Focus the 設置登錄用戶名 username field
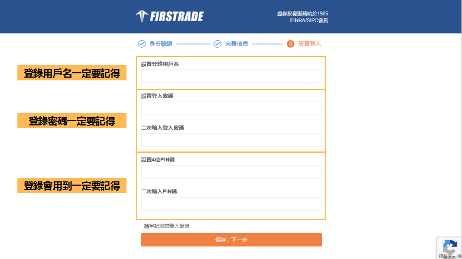Screen dimensions: 462x259 231,77
